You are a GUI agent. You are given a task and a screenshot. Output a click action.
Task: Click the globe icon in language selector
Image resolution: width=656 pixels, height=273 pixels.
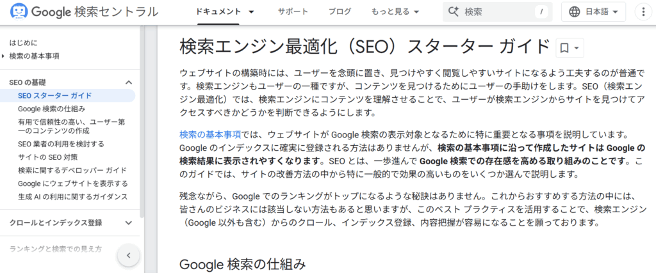click(x=575, y=12)
